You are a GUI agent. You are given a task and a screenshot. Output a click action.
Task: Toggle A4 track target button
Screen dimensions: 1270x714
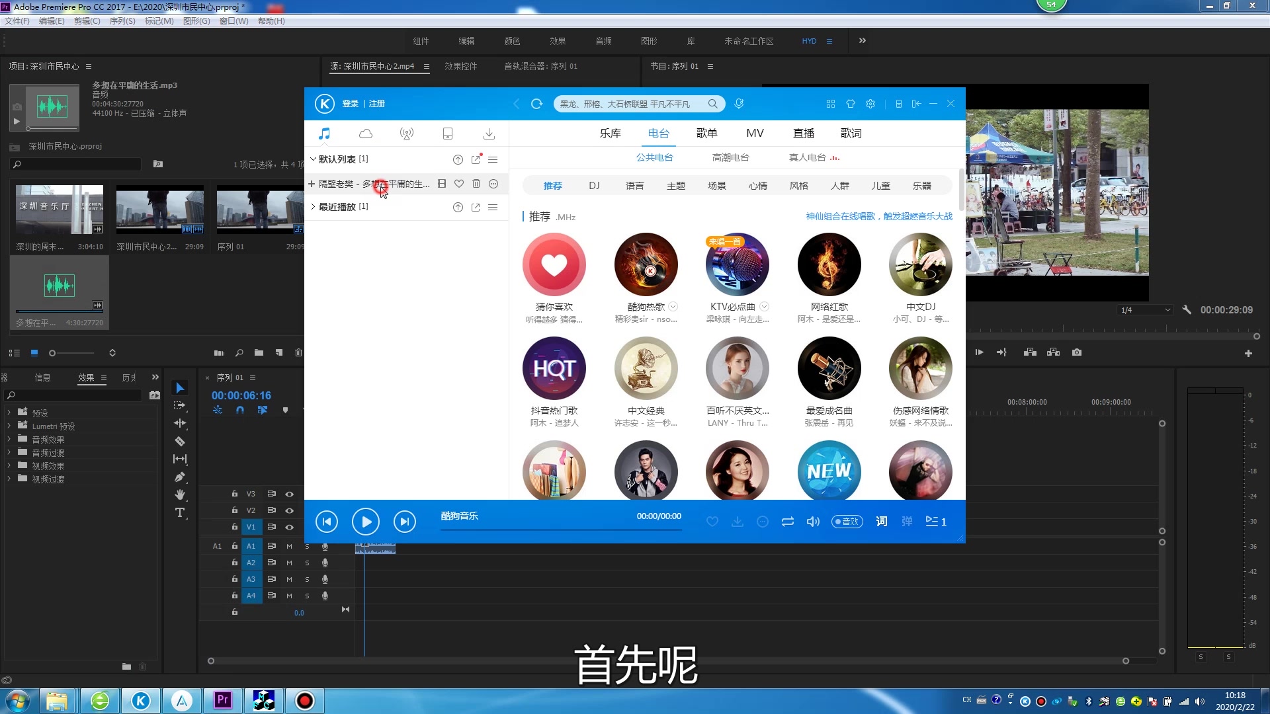click(x=251, y=596)
